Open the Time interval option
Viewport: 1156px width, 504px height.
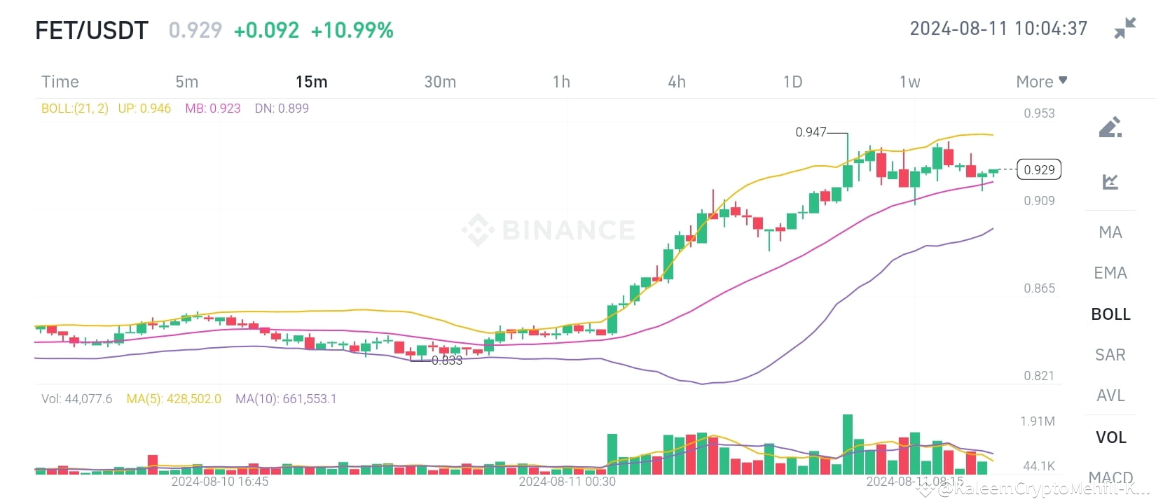pos(60,81)
